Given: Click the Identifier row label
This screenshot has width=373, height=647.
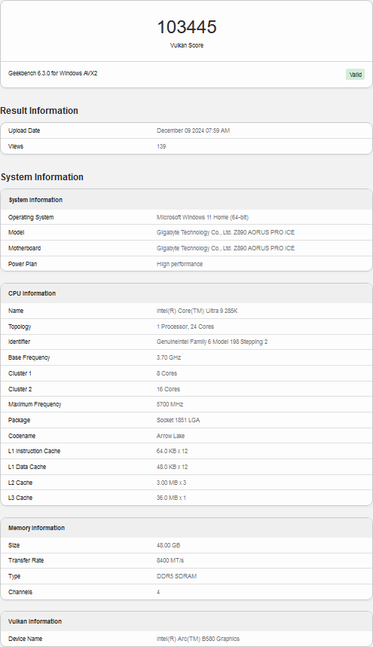Looking at the screenshot, I should pos(19,342).
